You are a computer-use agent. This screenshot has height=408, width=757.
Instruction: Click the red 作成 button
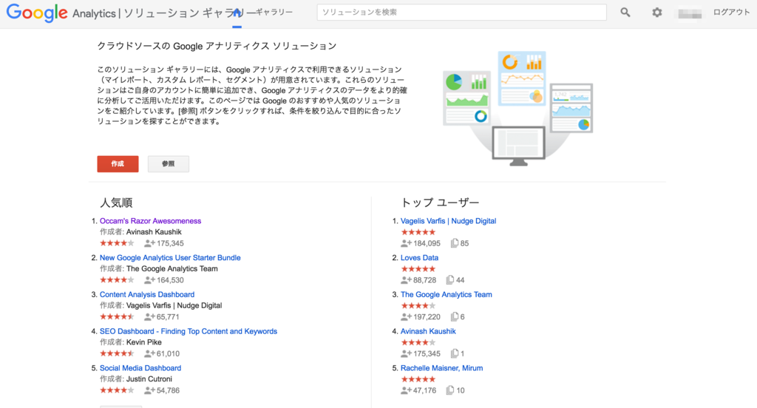118,163
